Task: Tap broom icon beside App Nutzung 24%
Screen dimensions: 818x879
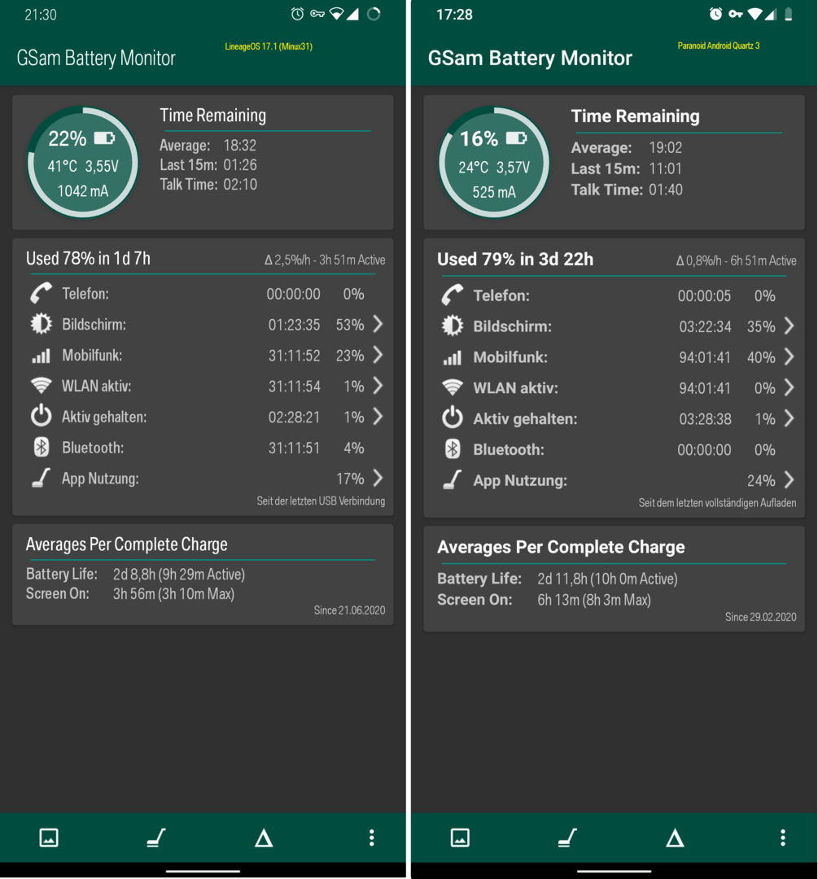Action: click(452, 480)
